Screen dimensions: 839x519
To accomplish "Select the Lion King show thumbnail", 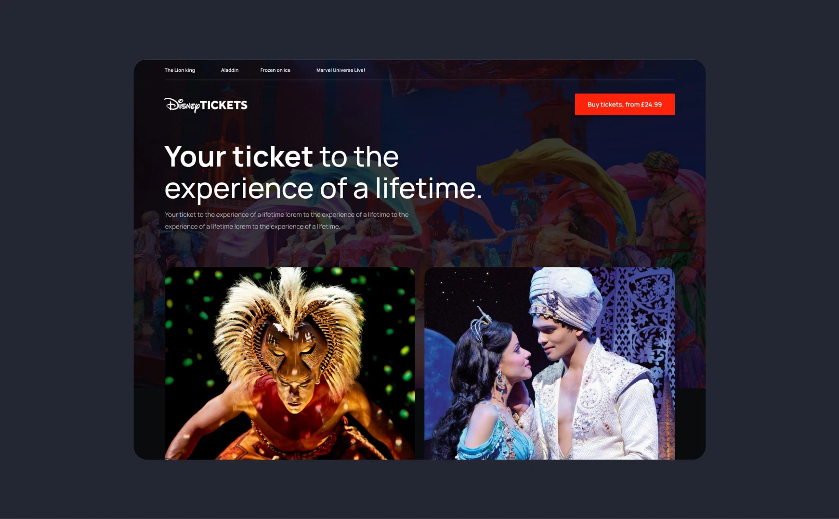I will click(x=290, y=363).
